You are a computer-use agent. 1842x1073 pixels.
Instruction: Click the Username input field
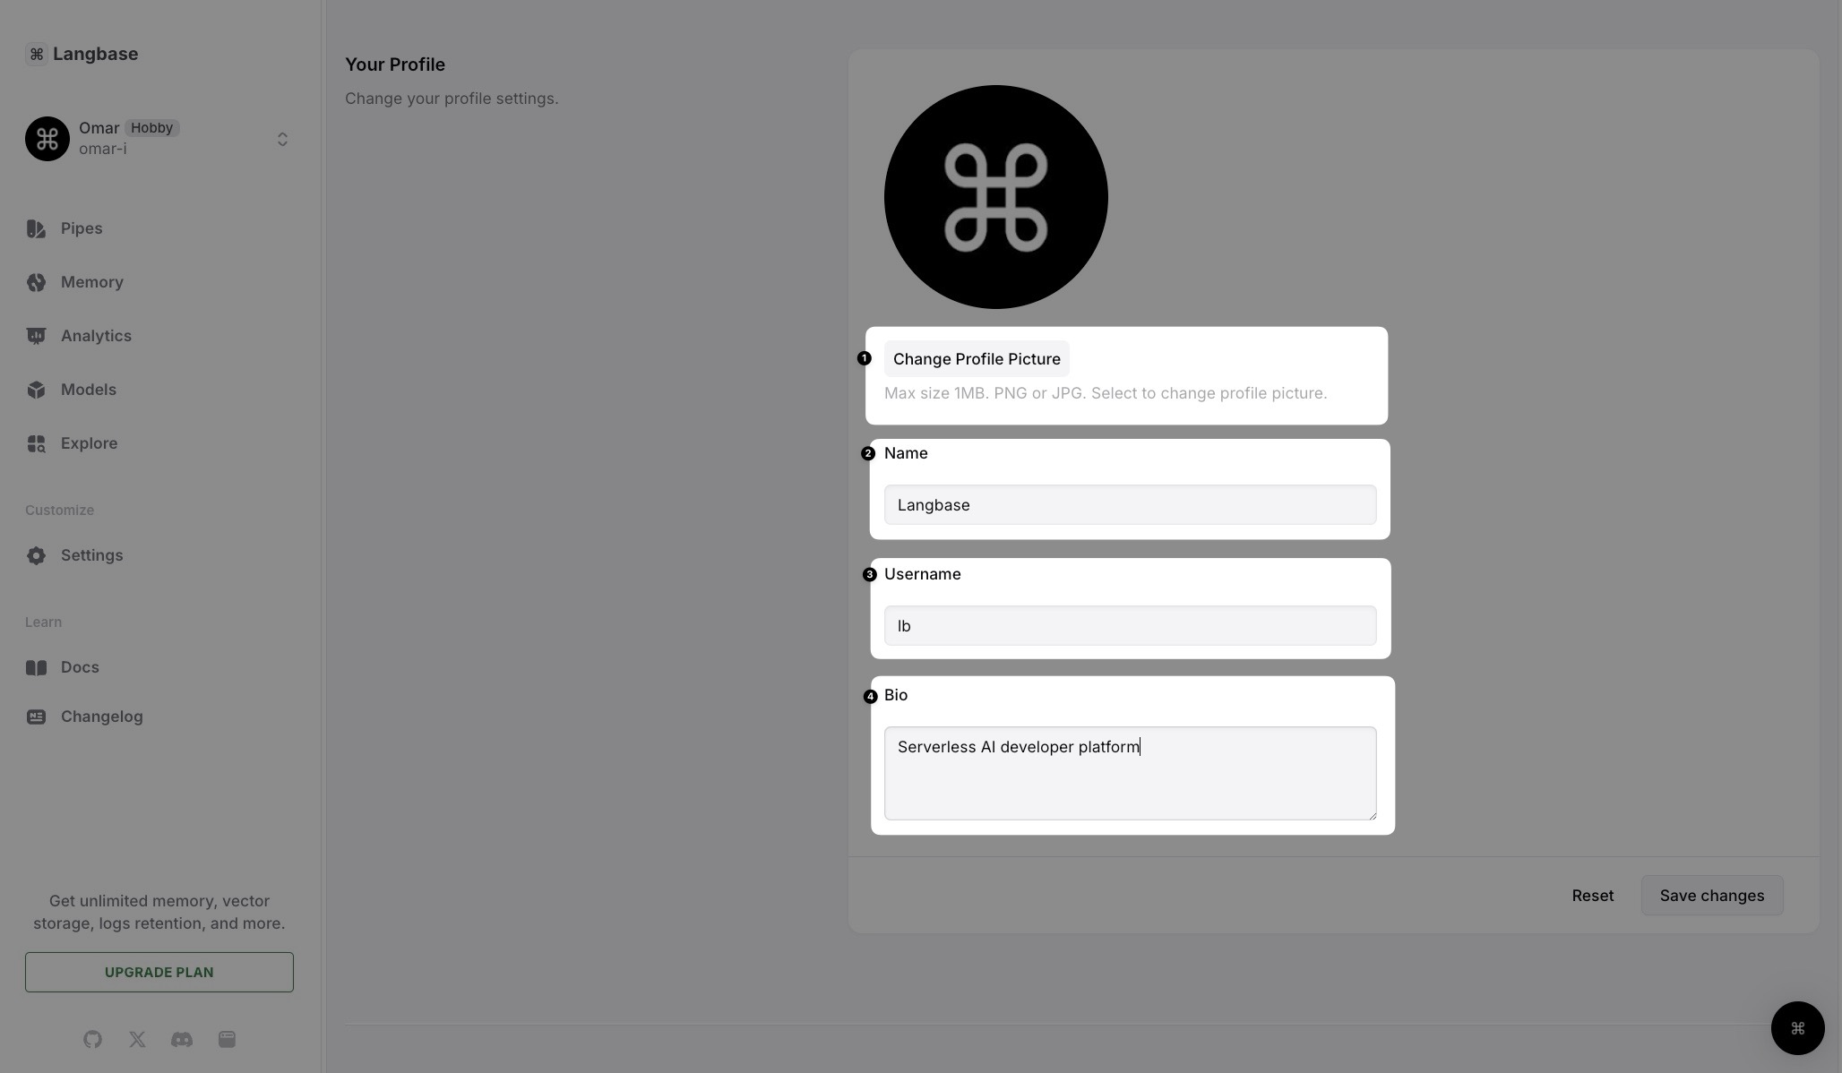point(1129,624)
